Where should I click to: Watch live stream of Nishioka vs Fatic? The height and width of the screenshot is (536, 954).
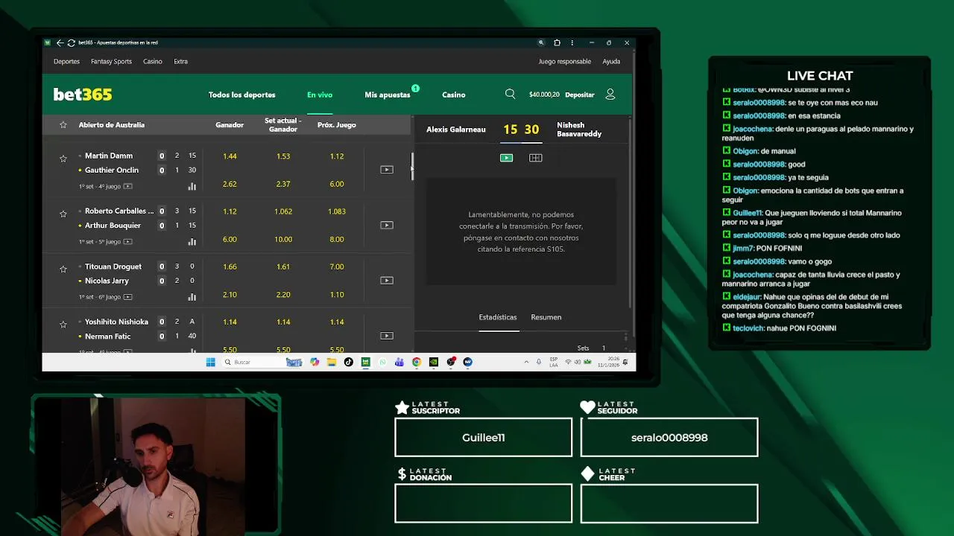pos(386,336)
